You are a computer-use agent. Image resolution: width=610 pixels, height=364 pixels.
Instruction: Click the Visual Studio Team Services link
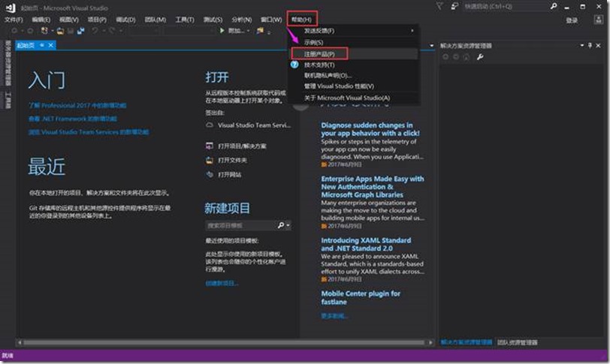[x=254, y=125]
